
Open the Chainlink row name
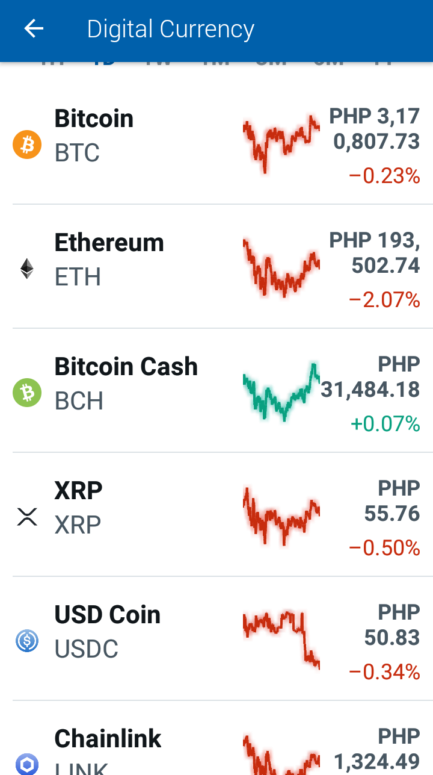tap(108, 739)
